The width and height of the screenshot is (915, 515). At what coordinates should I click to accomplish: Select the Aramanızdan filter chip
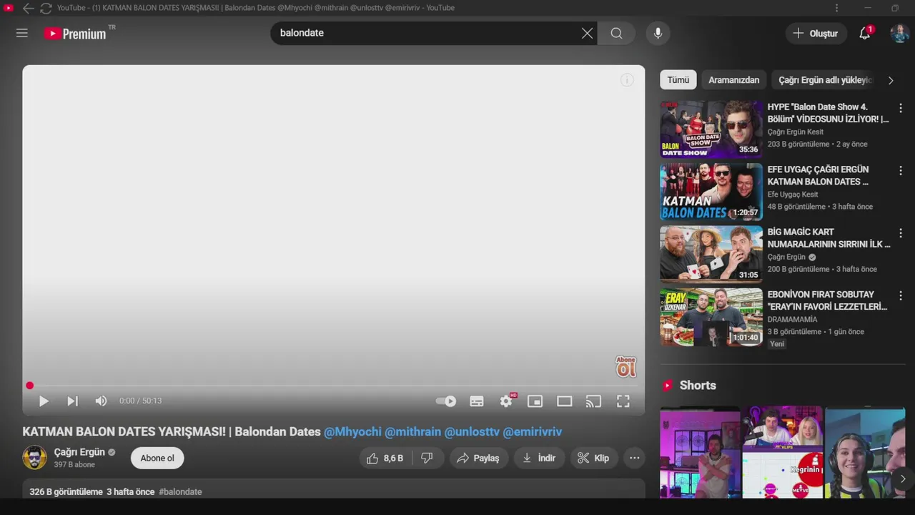(x=734, y=80)
